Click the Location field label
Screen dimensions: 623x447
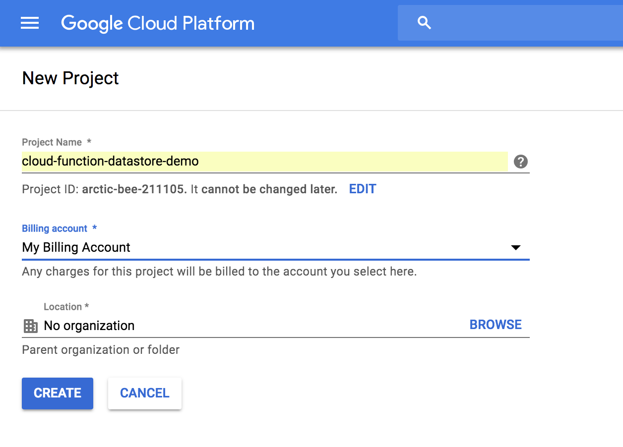coord(63,307)
